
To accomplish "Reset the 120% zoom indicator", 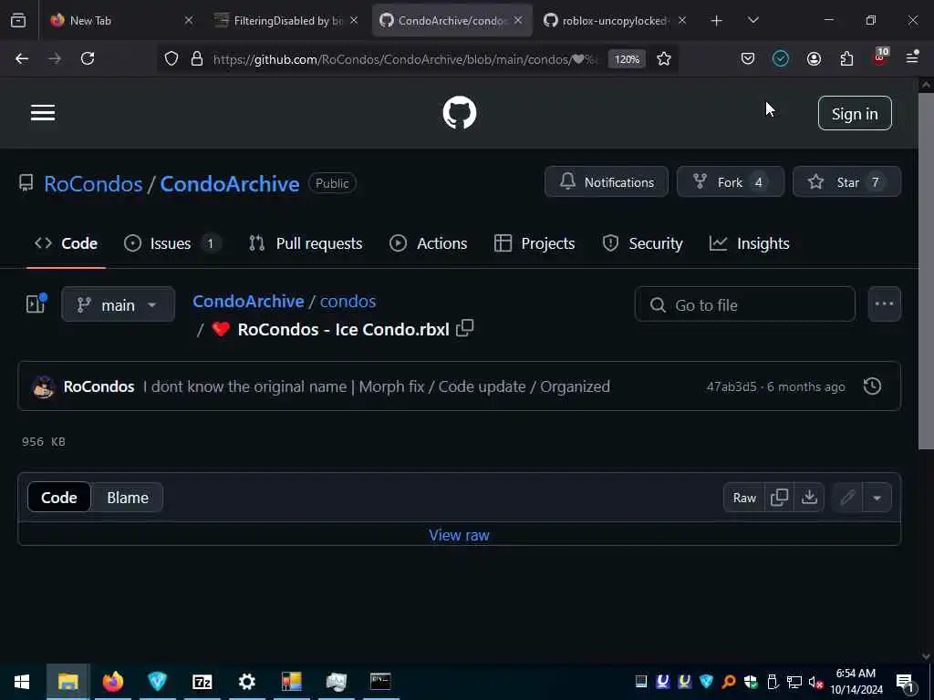I will tap(627, 59).
